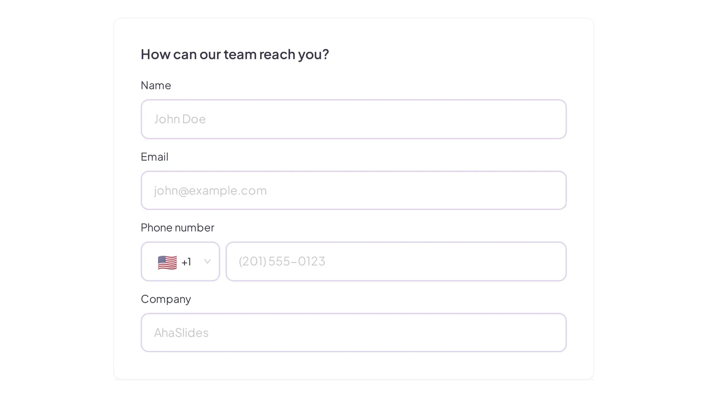Screen dimensions: 708x398
Task: Click the "AhaSlides" placeholder text
Action: (x=181, y=333)
